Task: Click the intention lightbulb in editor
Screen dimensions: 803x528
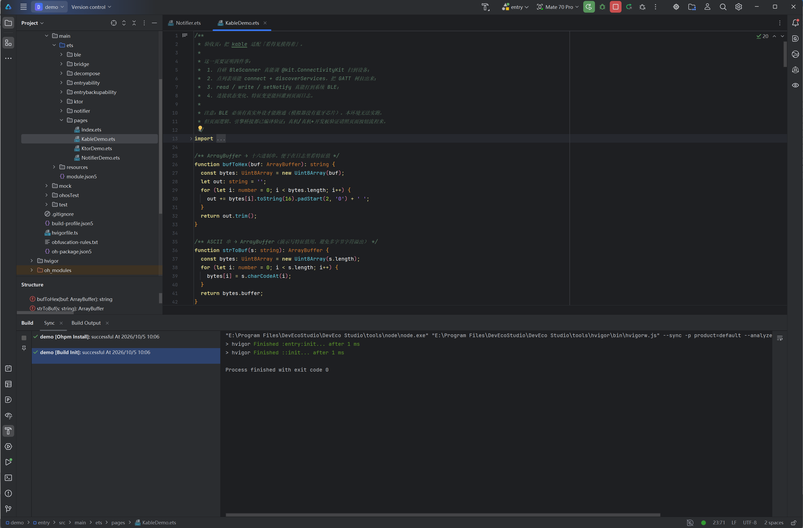Action: click(200, 129)
